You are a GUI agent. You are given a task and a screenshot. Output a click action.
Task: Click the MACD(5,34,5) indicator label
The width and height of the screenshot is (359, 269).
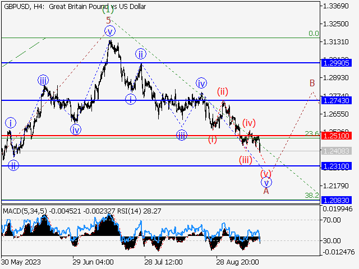[x=25, y=211]
